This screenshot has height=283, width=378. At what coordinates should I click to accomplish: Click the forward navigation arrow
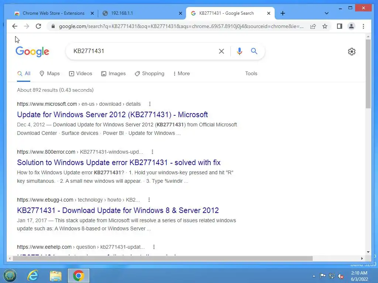click(x=27, y=26)
